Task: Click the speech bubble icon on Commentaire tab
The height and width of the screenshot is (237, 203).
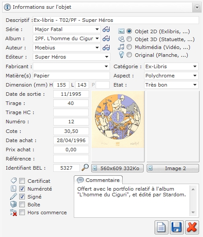Action: tap(80, 180)
